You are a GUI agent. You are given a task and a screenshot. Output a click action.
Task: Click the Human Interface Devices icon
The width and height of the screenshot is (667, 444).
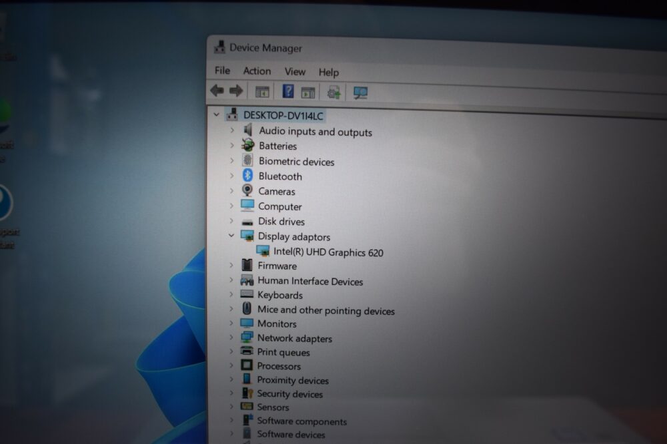(247, 280)
